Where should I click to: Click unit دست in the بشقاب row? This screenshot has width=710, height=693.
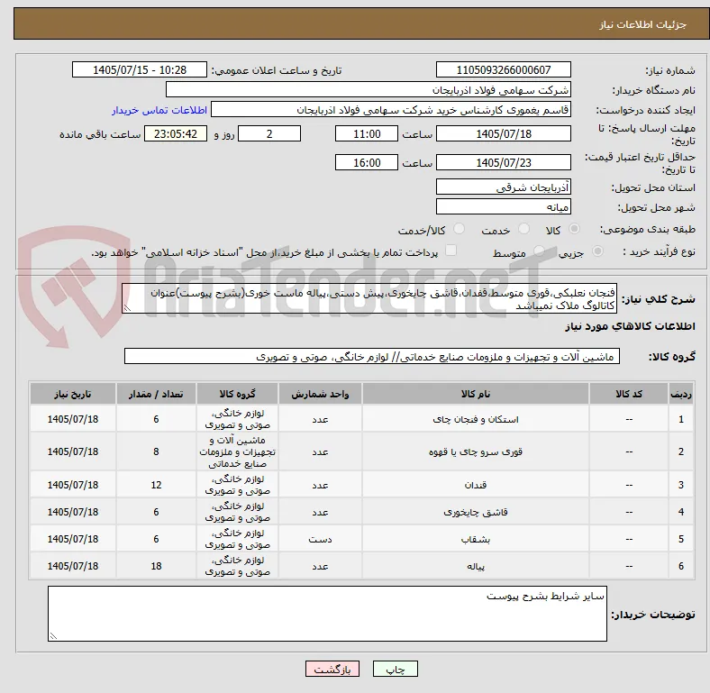pos(320,540)
